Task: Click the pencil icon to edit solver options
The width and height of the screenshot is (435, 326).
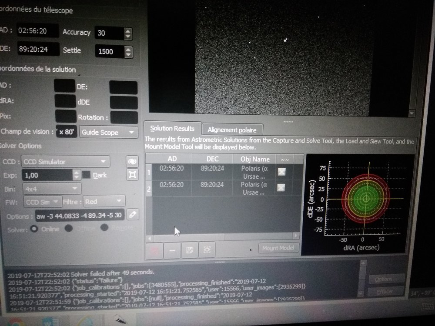Action: 133,214
